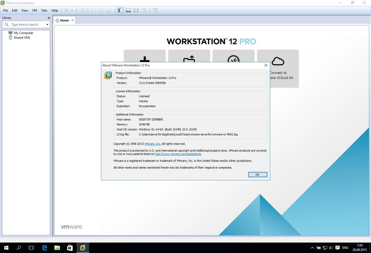This screenshot has width=371, height=253.
Task: Toggle the Show Library sidebar icon
Action: [120, 10]
